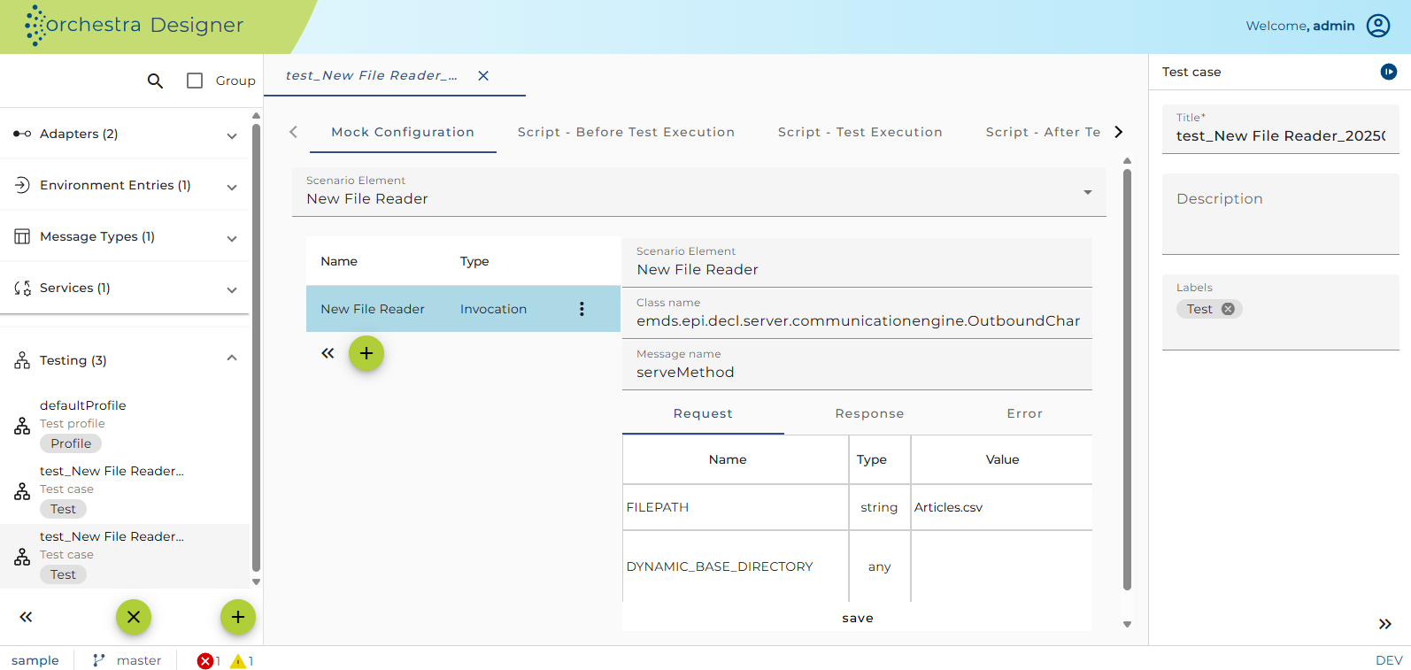The width and height of the screenshot is (1411, 670).
Task: Expand the Message Types (1) section
Action: click(x=232, y=238)
